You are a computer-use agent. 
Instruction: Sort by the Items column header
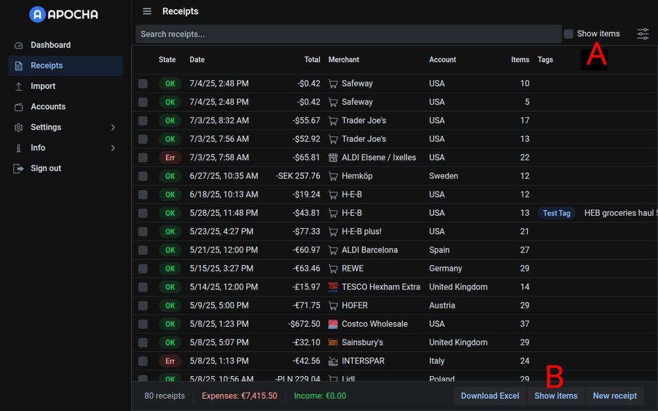tap(520, 60)
